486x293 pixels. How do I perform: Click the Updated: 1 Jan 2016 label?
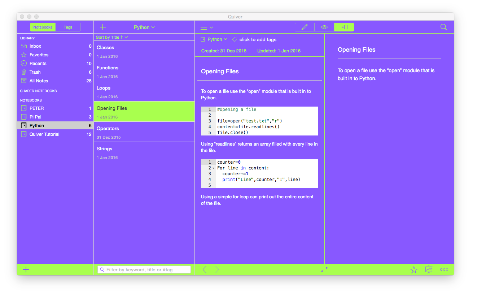pyautogui.click(x=279, y=51)
